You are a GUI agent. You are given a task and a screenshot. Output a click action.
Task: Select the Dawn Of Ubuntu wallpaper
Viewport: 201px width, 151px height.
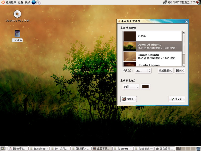(152, 46)
